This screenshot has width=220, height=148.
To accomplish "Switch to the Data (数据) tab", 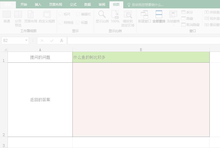I will (x=87, y=5).
